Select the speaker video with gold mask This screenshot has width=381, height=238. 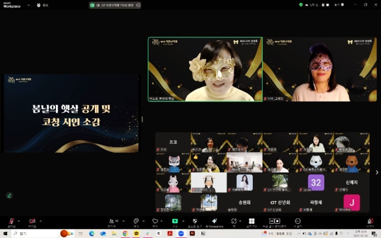click(x=205, y=69)
